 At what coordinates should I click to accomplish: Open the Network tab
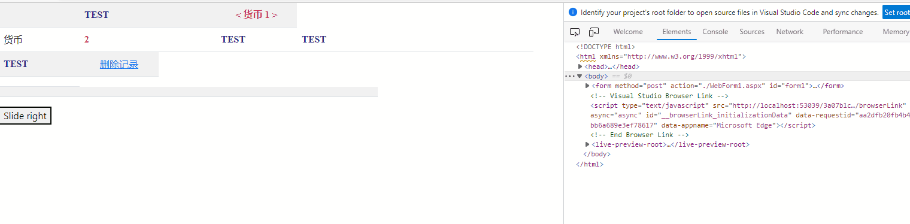[x=790, y=32]
